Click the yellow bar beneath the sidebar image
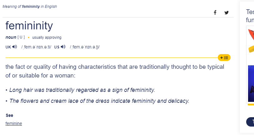 (x=251, y=105)
